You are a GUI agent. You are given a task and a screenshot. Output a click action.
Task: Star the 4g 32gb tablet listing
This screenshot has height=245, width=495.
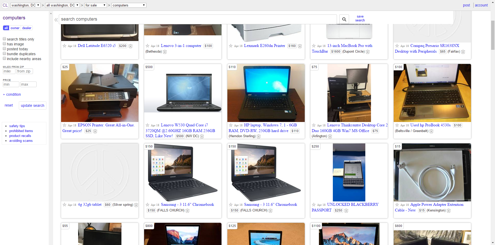(x=64, y=205)
